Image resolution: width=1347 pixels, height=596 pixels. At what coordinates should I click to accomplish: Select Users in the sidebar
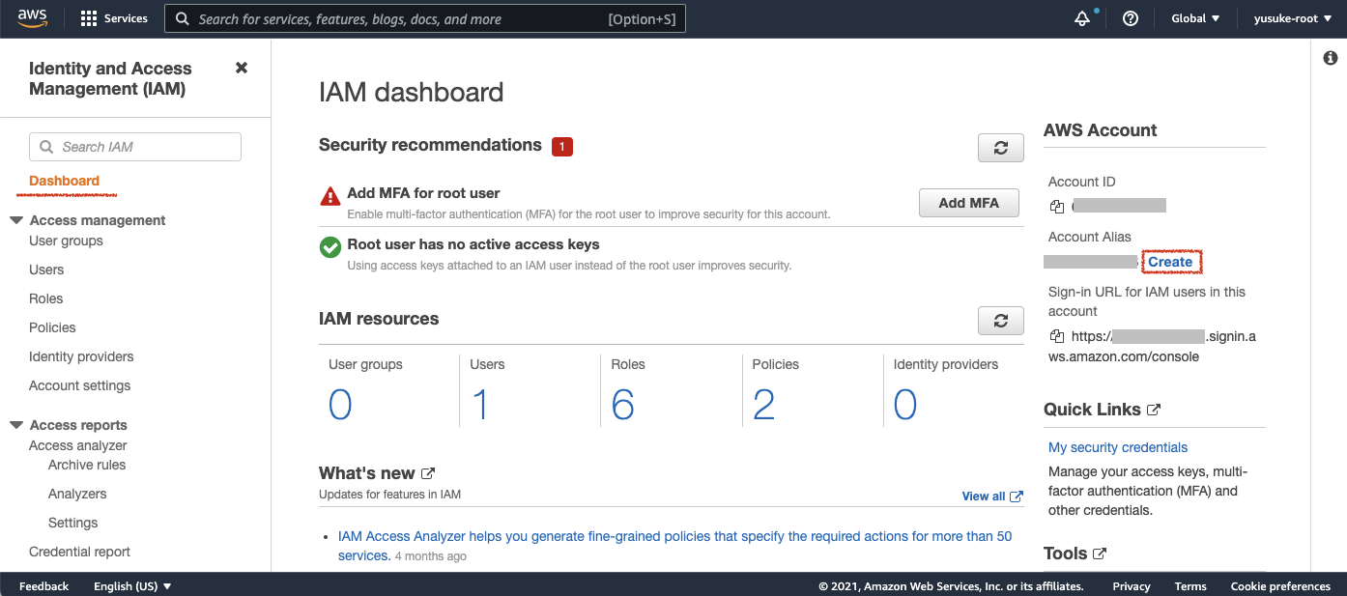46,270
